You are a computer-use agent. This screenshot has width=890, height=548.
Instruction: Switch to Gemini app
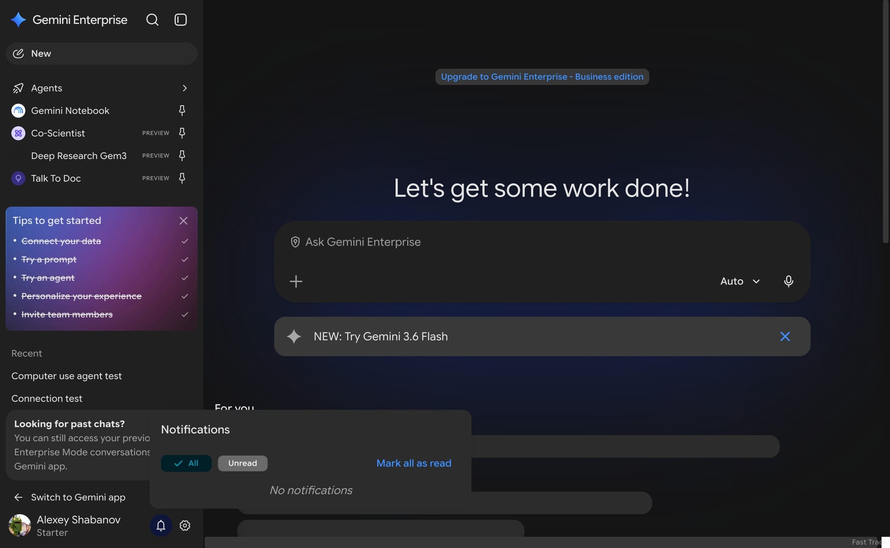(x=78, y=497)
